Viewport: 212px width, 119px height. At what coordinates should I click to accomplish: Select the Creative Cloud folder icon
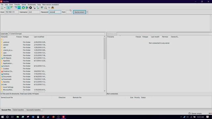click(x=2, y=71)
